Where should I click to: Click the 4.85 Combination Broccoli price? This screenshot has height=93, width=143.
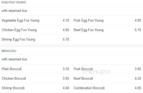click(138, 88)
